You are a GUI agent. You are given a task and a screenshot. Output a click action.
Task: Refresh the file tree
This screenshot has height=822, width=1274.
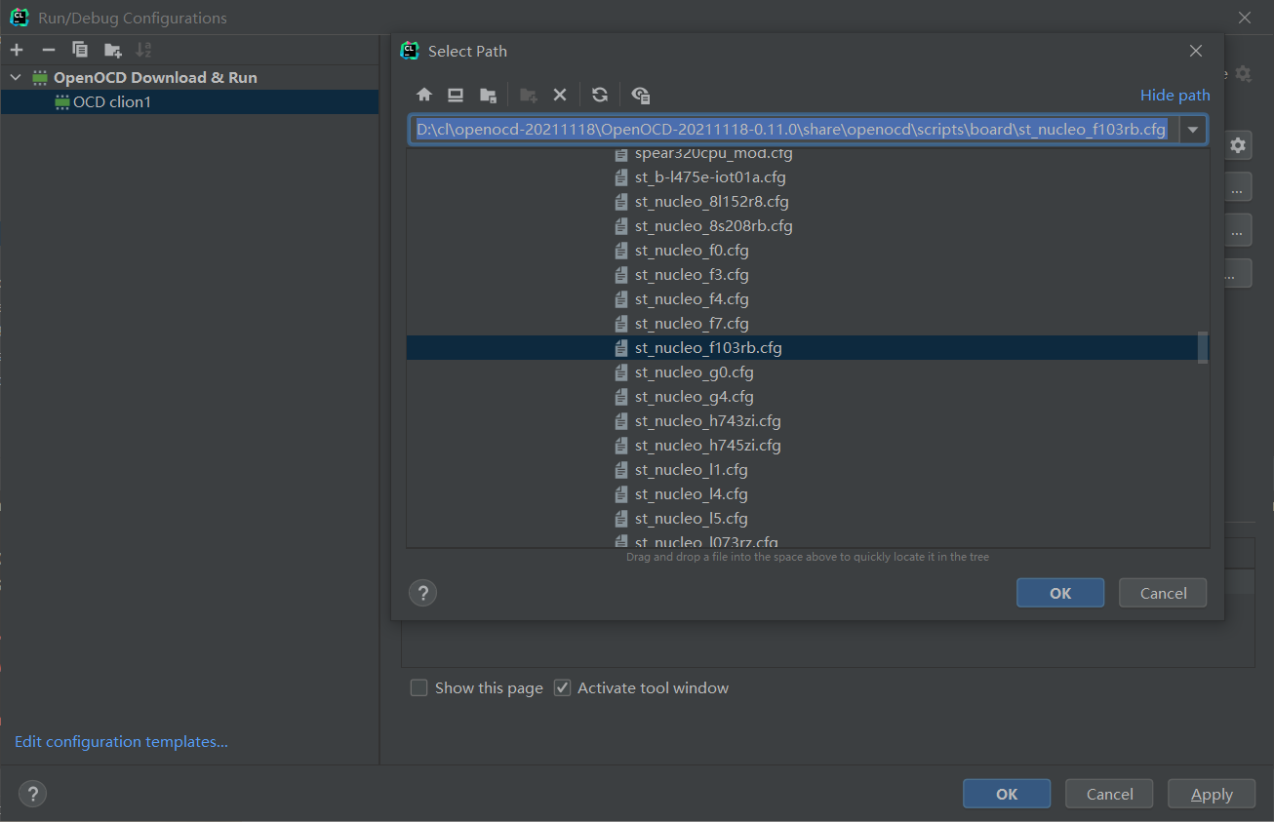tap(600, 95)
